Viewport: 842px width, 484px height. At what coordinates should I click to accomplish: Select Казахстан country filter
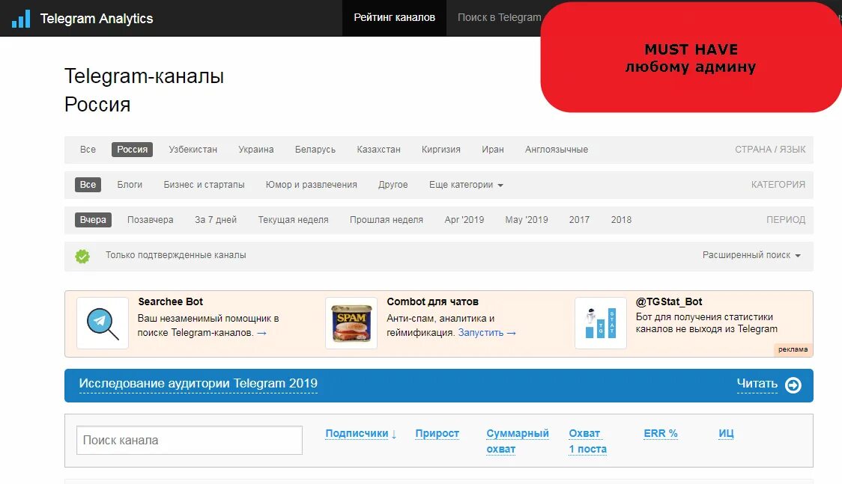(x=378, y=150)
